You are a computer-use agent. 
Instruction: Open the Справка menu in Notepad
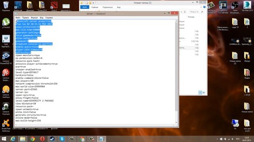(x=49, y=17)
